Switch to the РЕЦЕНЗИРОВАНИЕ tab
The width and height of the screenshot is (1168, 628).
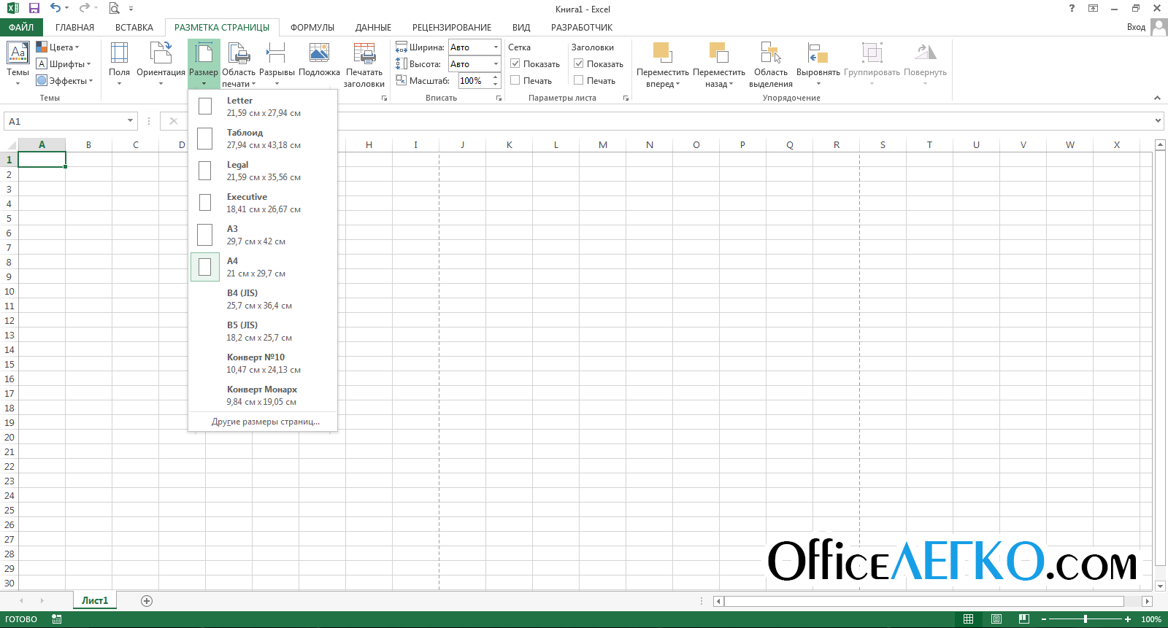[x=452, y=28]
